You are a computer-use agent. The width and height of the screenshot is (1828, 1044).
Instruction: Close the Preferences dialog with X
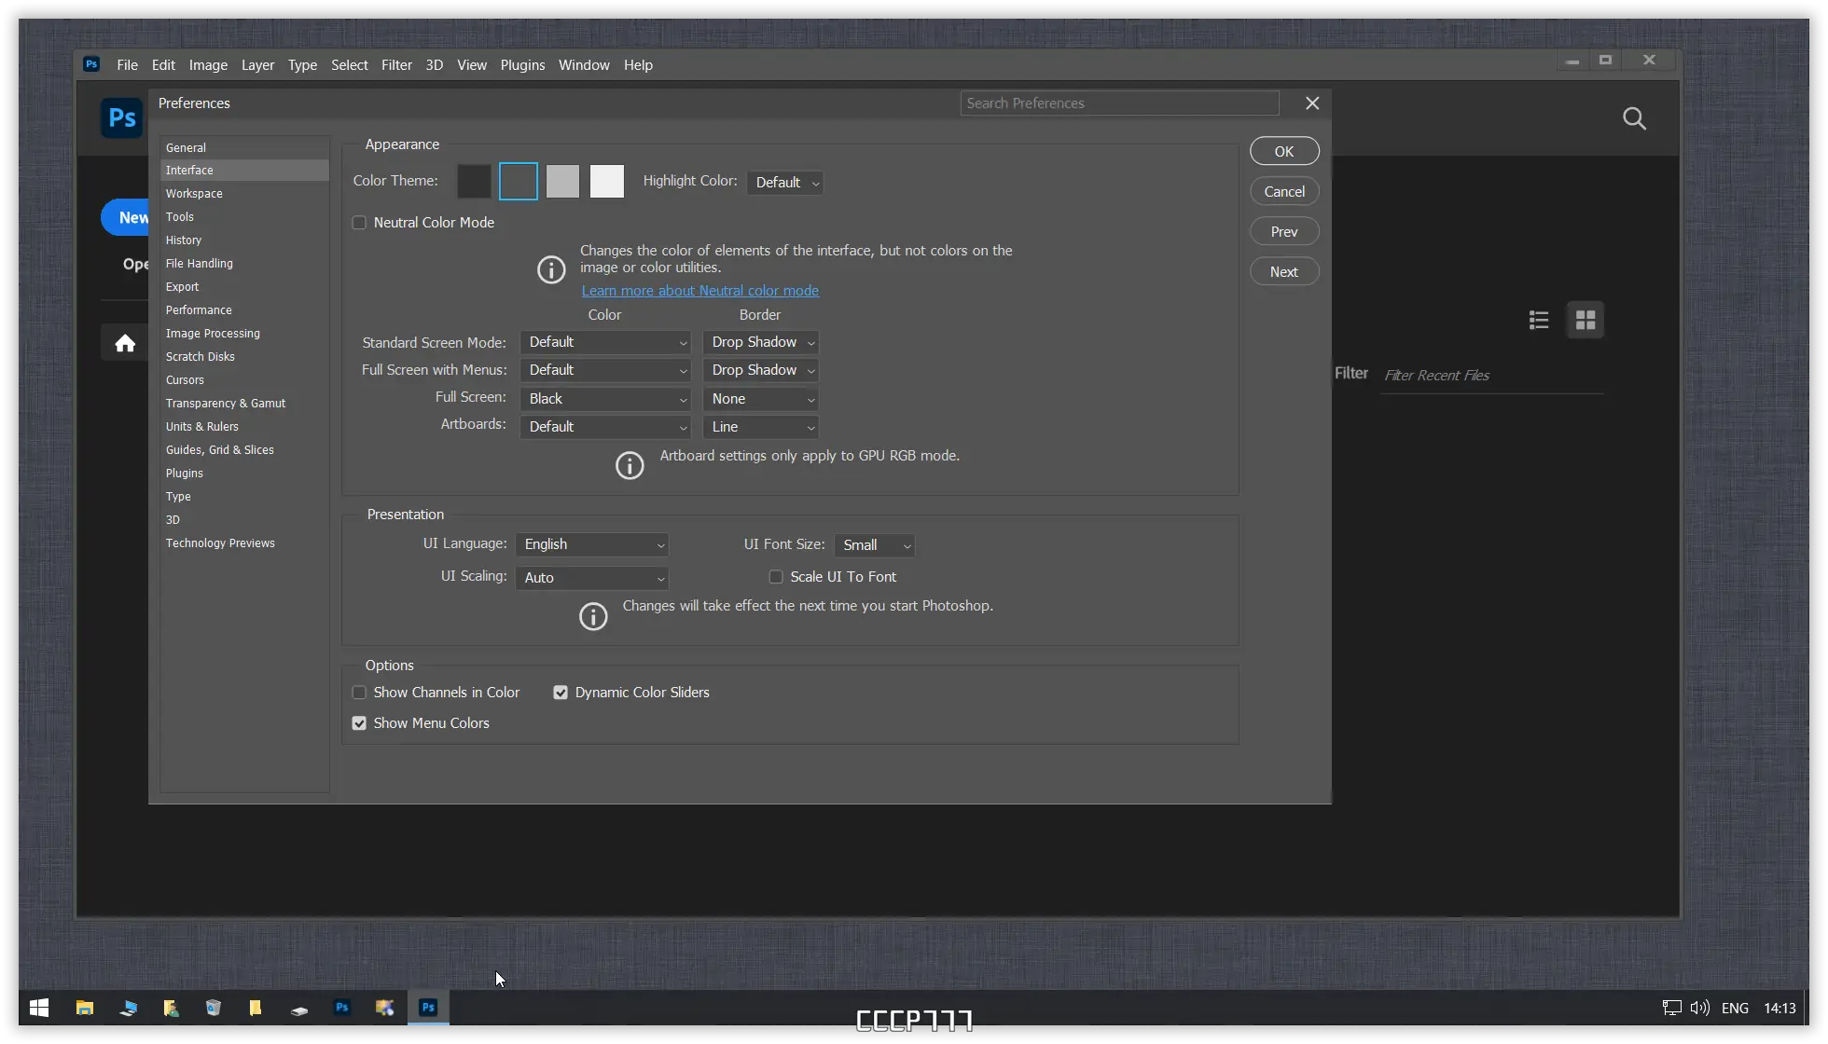[1312, 103]
